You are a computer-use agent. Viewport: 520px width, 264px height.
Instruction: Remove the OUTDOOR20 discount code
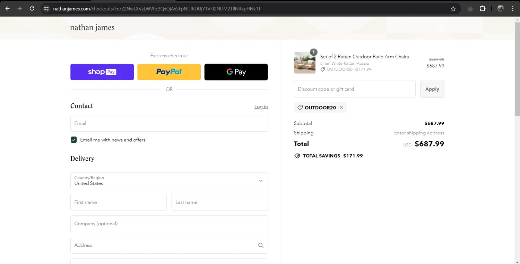(x=341, y=107)
